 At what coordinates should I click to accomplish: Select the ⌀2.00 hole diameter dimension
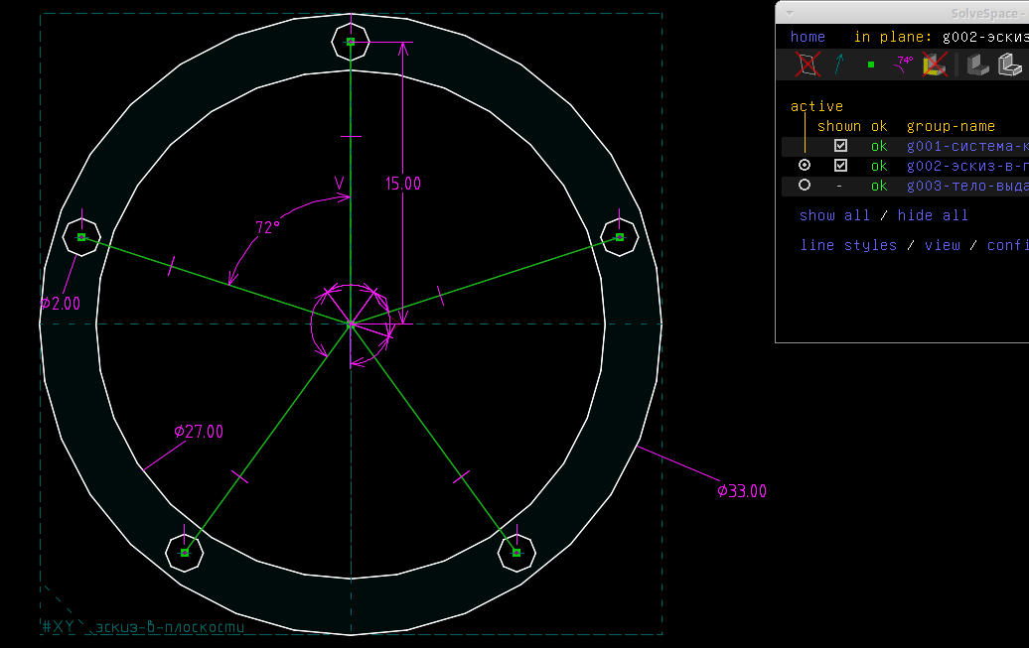61,304
